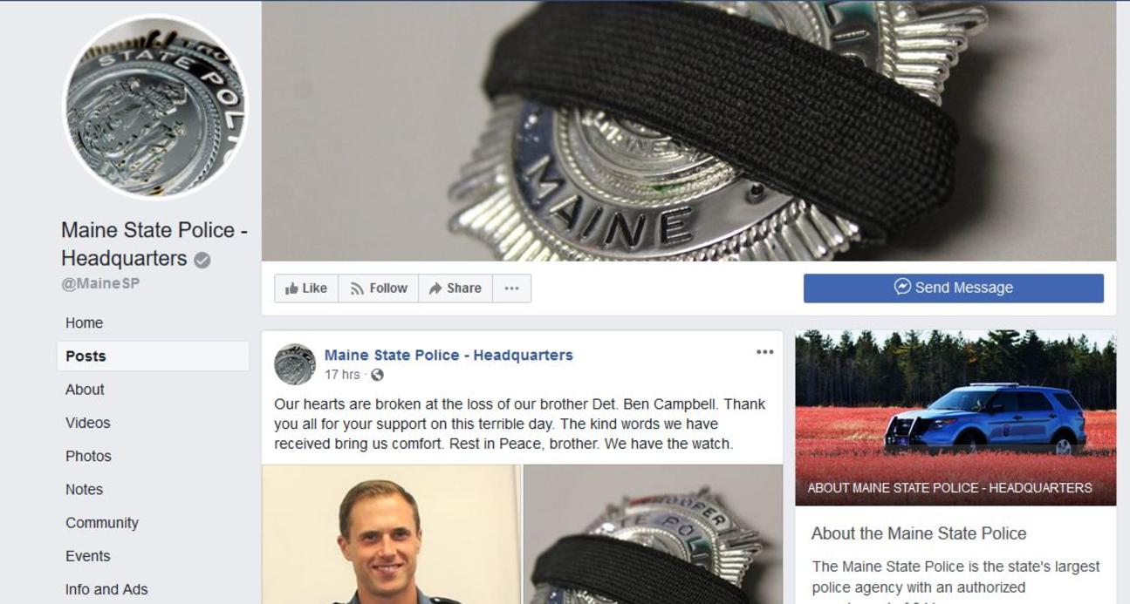Click the small page avatar beside post

pos(295,364)
